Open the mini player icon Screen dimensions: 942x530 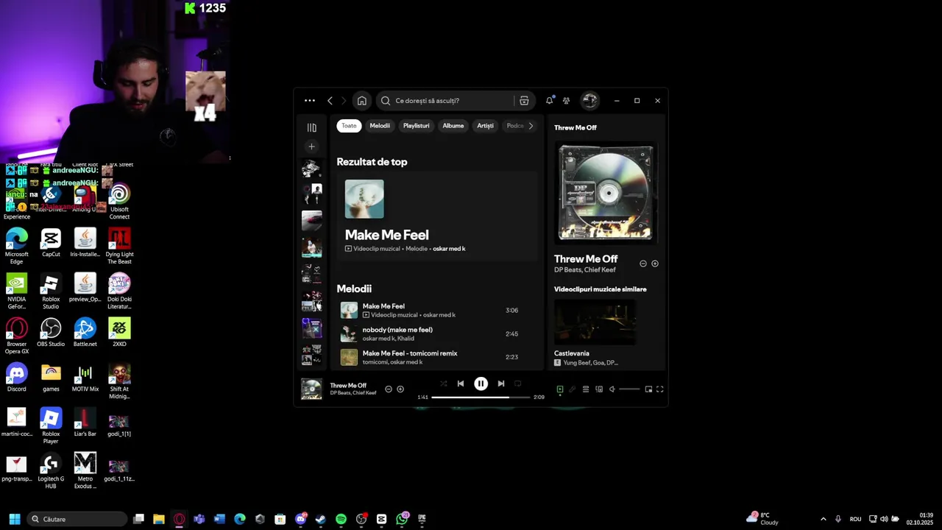[x=648, y=389]
